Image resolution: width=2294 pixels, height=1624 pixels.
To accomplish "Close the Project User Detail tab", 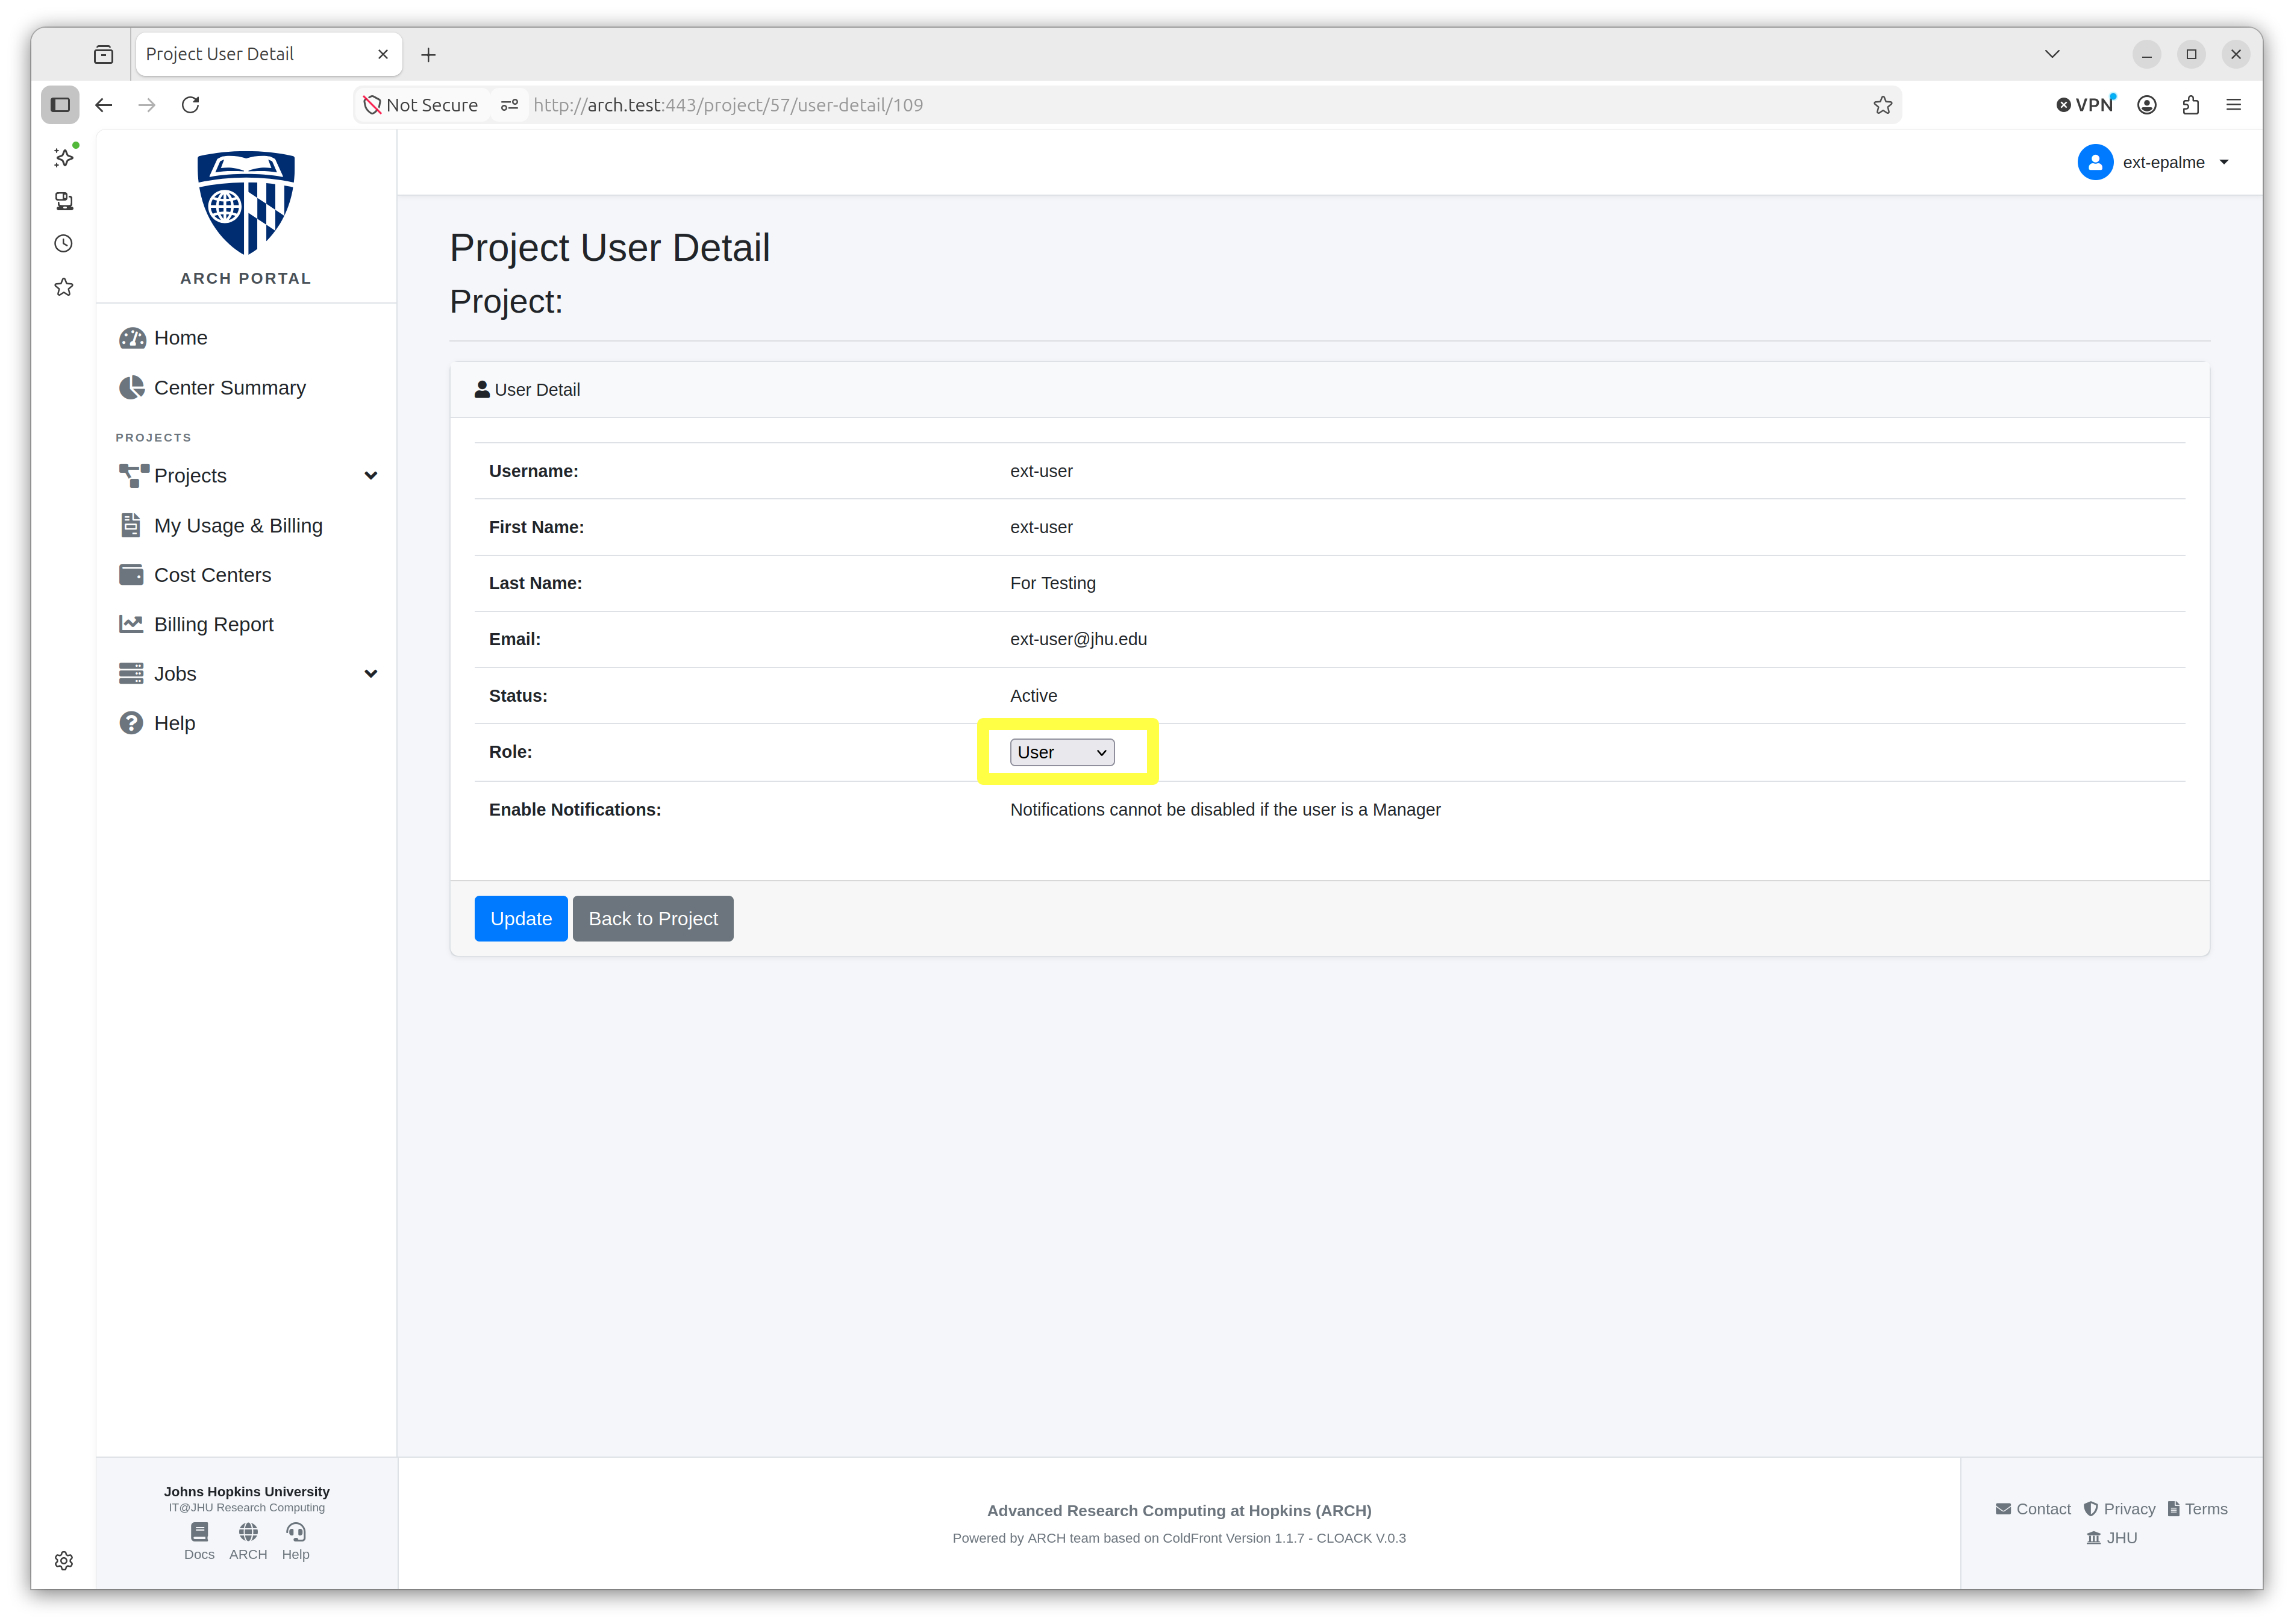I will 383,54.
